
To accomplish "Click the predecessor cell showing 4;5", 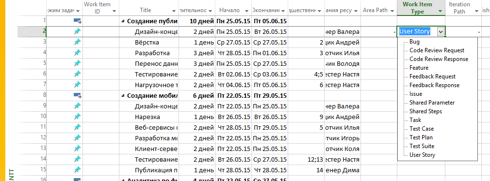I will [x=306, y=75].
